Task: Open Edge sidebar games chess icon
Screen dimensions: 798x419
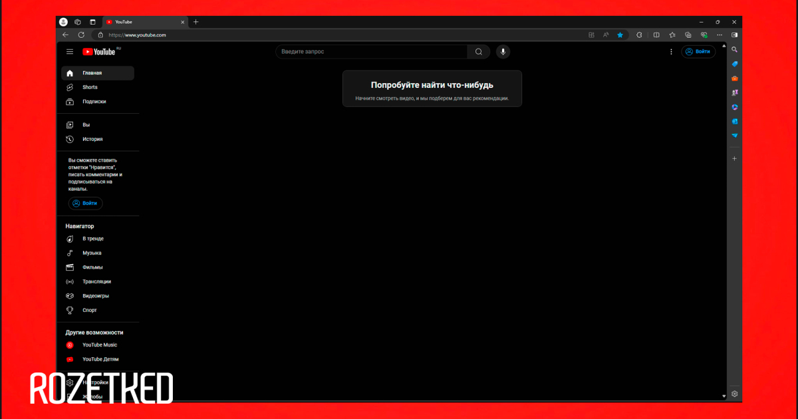Action: pos(735,93)
